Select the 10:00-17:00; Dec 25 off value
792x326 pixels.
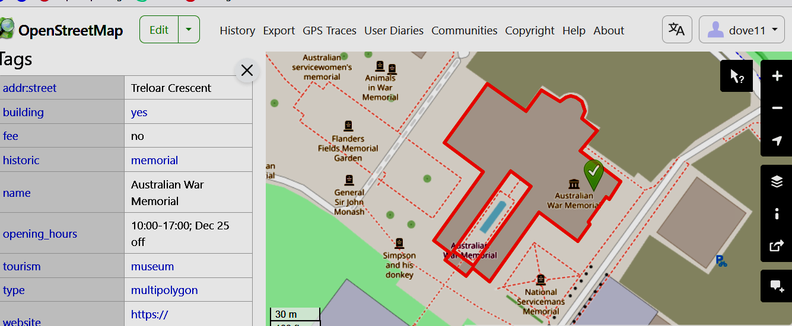(x=180, y=234)
